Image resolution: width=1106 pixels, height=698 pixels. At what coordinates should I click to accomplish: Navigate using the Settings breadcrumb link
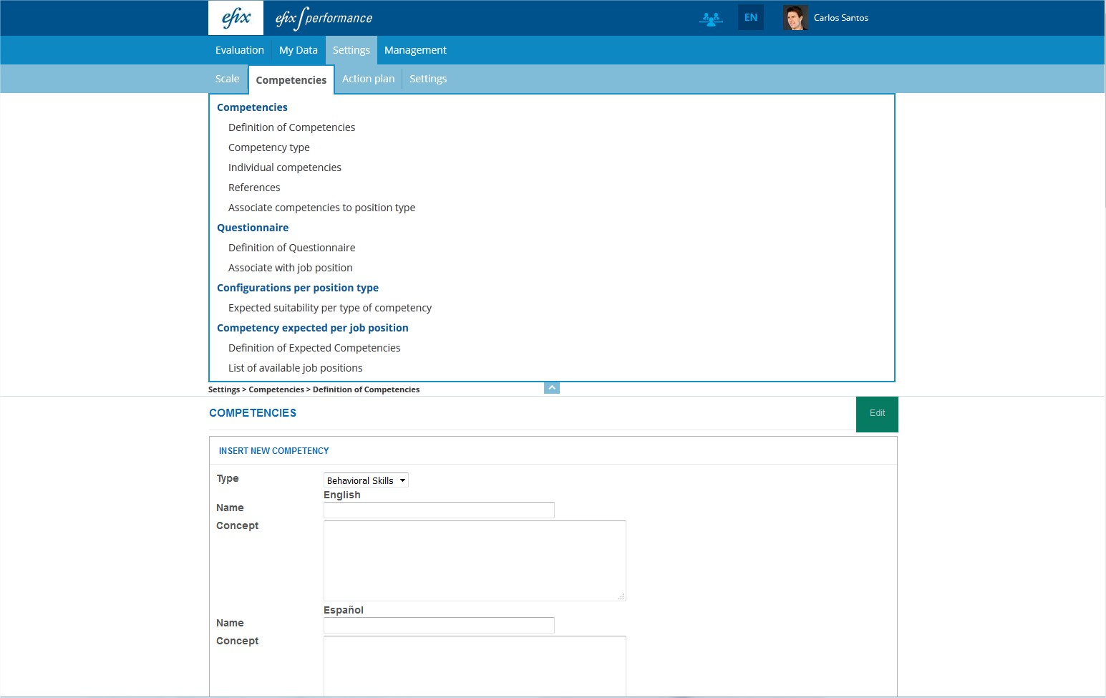tap(223, 389)
